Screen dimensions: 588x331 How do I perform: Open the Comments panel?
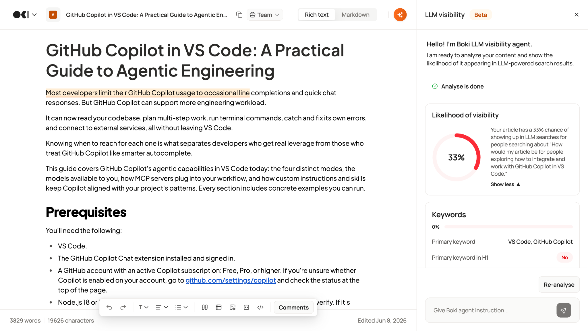293,308
